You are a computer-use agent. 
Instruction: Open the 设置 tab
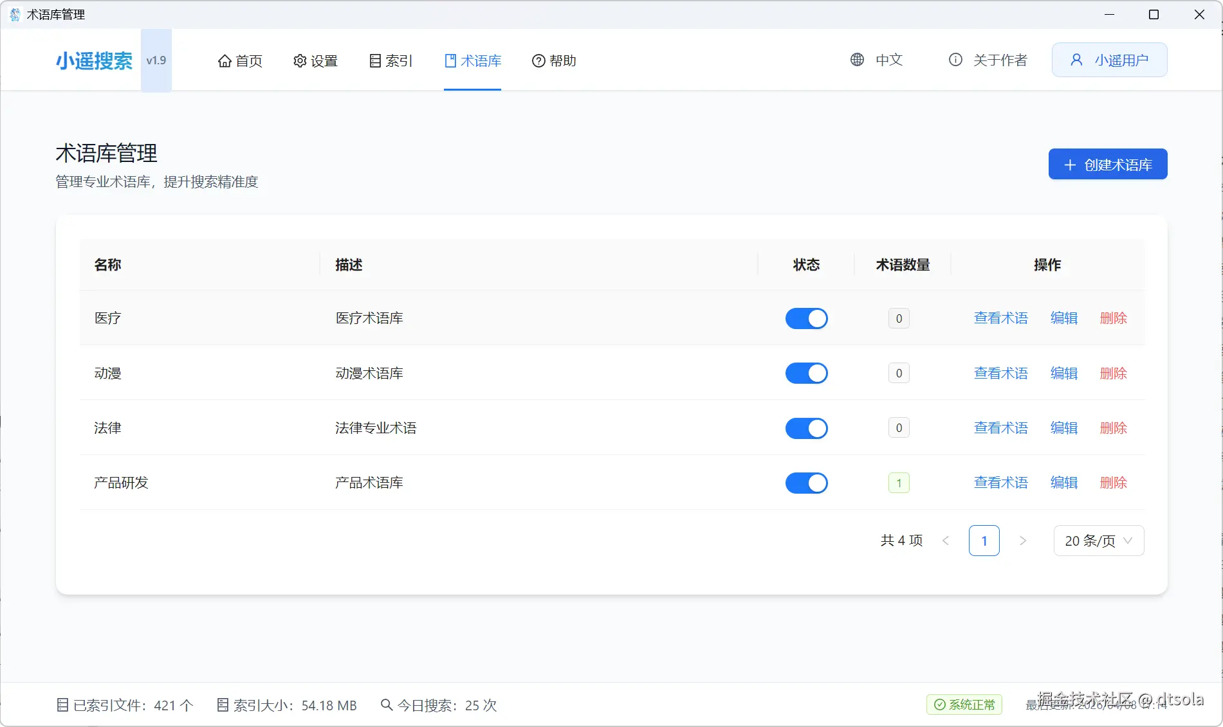315,60
